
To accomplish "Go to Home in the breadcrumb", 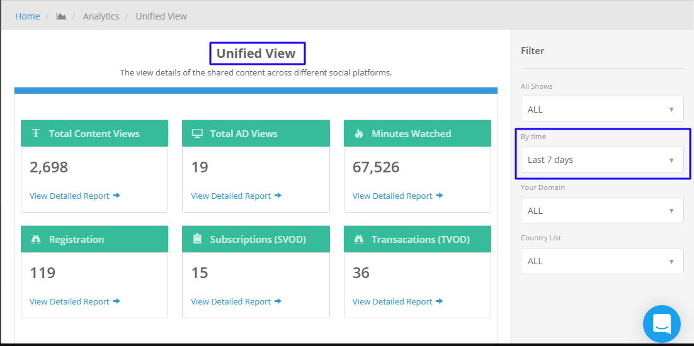I will coord(28,16).
